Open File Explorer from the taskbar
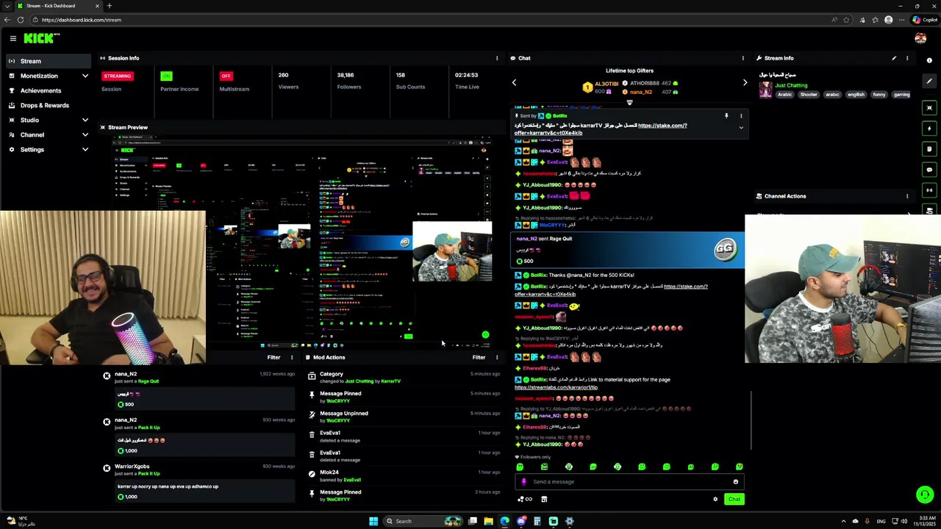 tap(488, 521)
